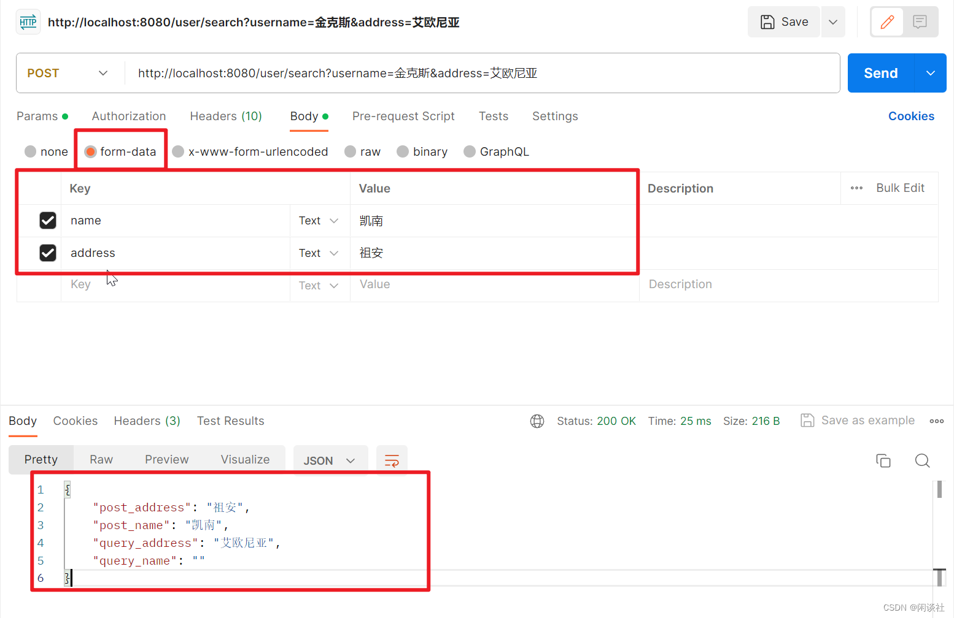This screenshot has height=618, width=954.
Task: Click the empty row Description field
Action: pyautogui.click(x=789, y=284)
